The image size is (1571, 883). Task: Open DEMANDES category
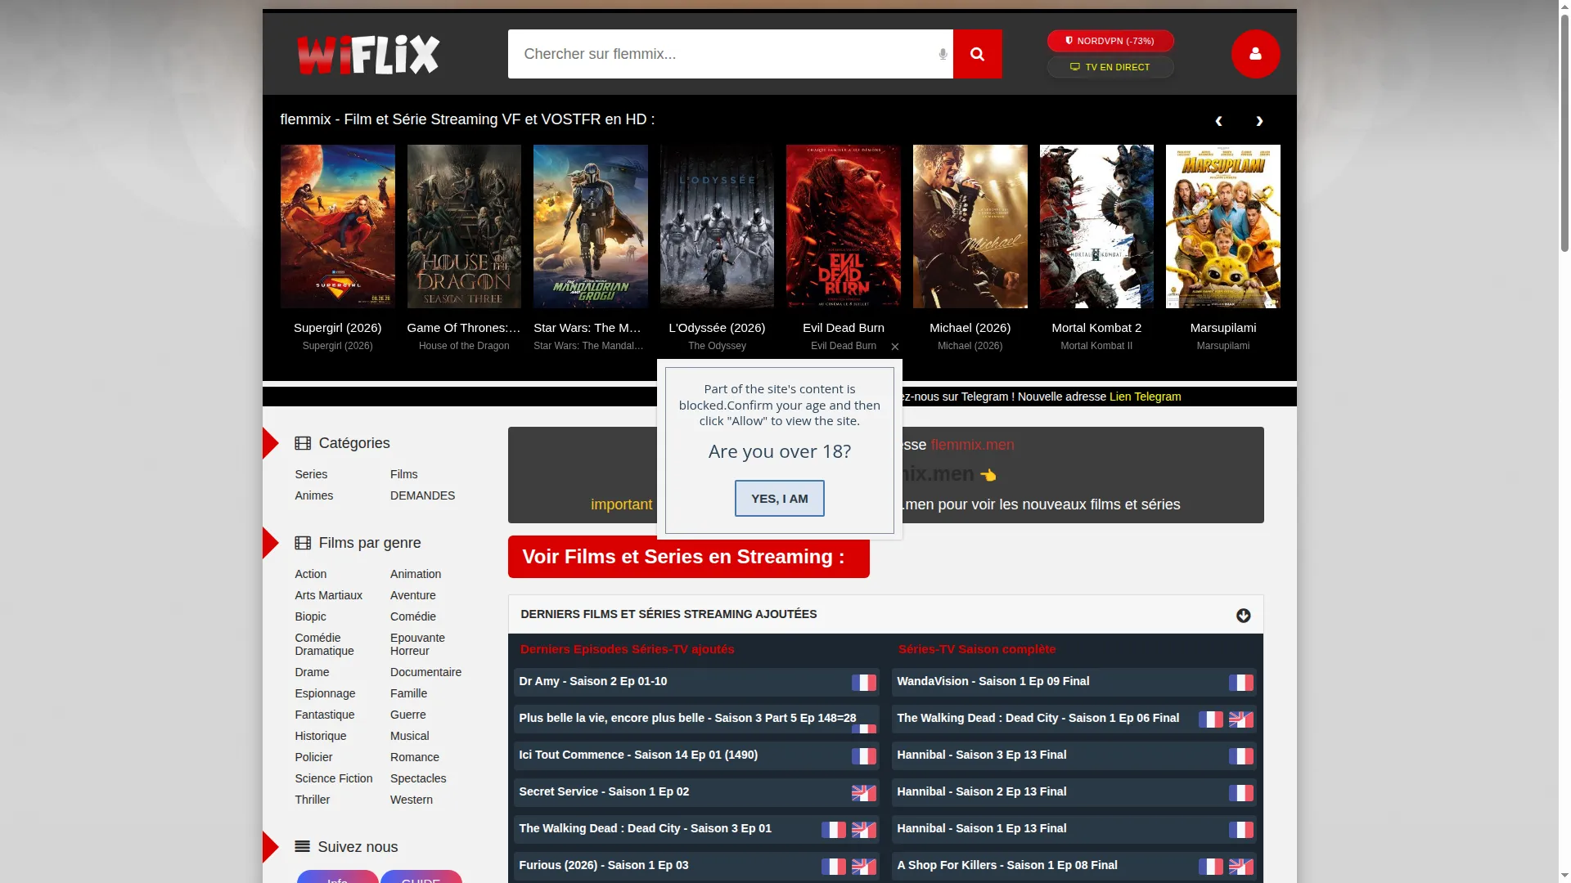(x=422, y=495)
